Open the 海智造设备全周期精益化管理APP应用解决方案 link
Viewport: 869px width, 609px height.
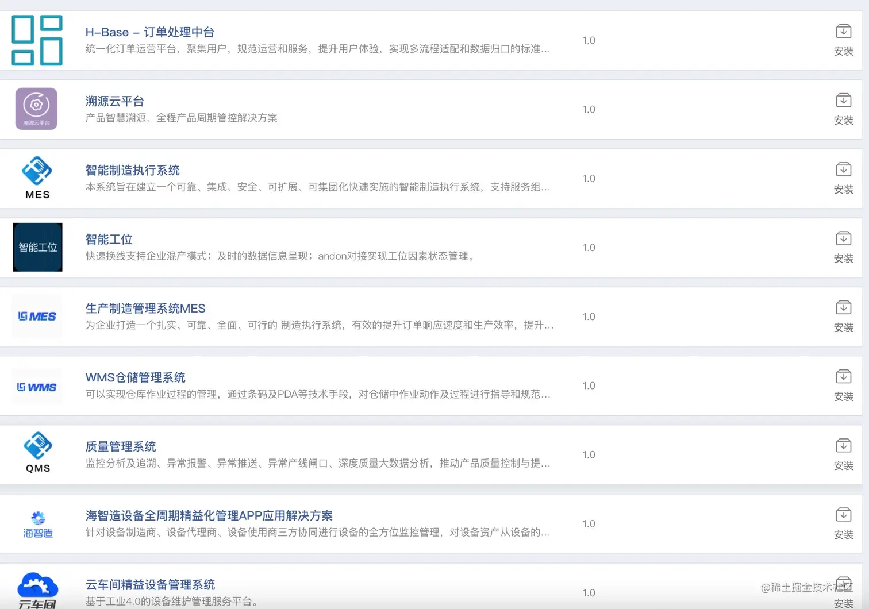pyautogui.click(x=209, y=515)
